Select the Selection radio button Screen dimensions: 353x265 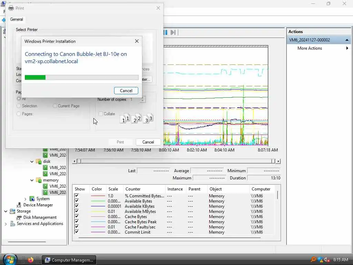click(19, 106)
